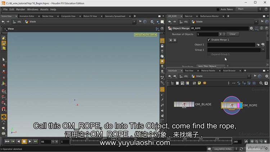This screenshot has width=270, height=152.
Task: Uncheck the Enable Merge 1 checkbox
Action: (209, 40)
